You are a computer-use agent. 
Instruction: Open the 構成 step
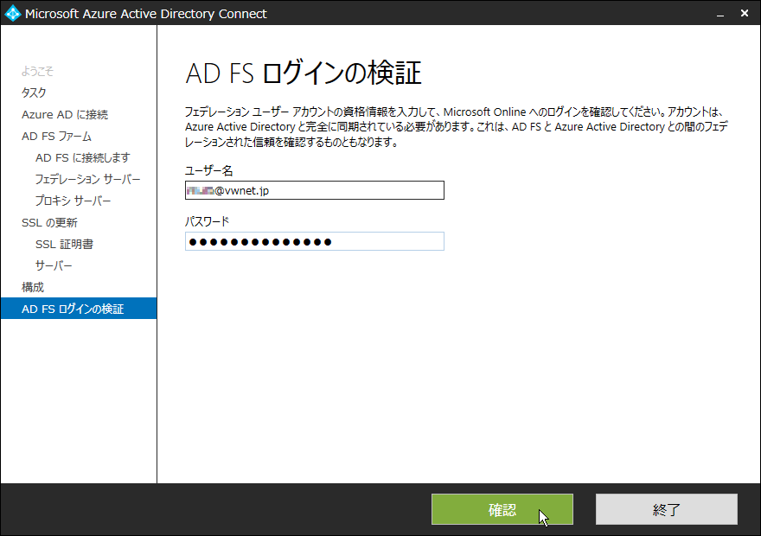point(33,287)
